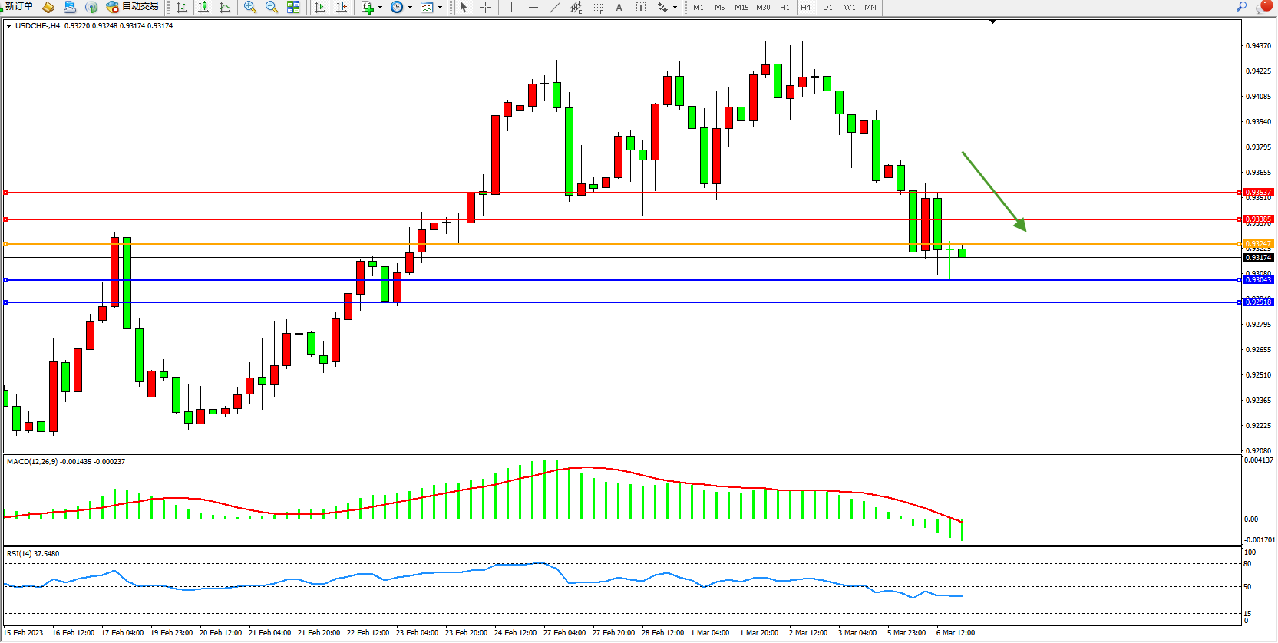Expand the chart templates dropdown arrow
The image size is (1278, 643).
(440, 8)
